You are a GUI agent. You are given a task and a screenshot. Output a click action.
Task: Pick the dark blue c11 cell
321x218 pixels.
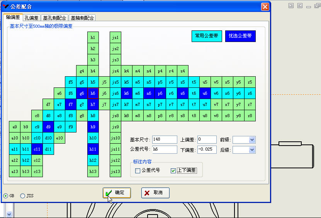click(x=37, y=149)
